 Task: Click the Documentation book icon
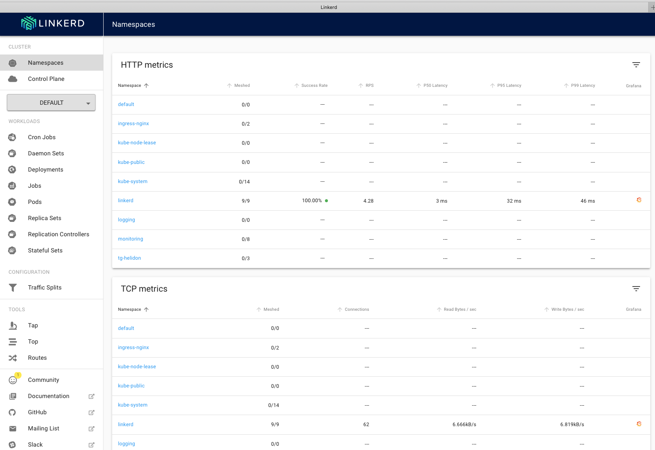[x=13, y=396]
